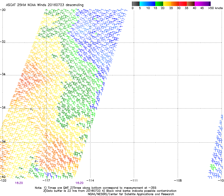This screenshot has width=224, height=196.
Task: Click the orange 25-30 knots color band
Action: tap(175, 4)
